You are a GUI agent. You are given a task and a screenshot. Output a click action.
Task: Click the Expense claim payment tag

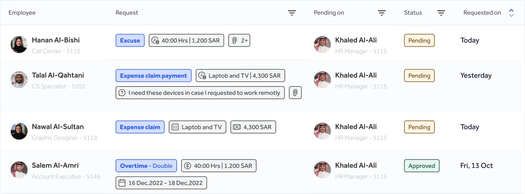(x=153, y=76)
